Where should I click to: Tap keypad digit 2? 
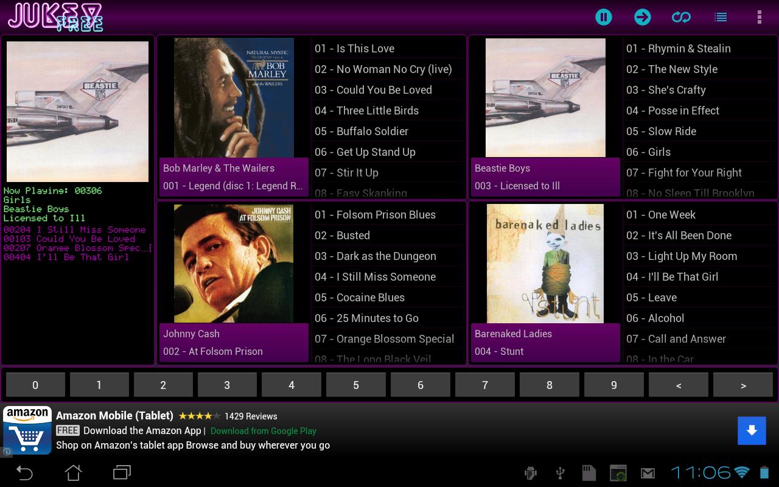pyautogui.click(x=163, y=385)
